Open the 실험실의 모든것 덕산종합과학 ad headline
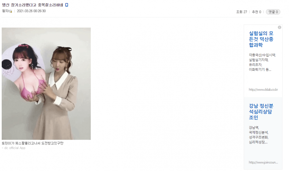 261,39
